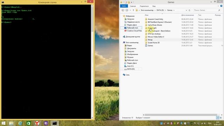
Task: Switch to large icons view layout button
Action: click(221, 118)
